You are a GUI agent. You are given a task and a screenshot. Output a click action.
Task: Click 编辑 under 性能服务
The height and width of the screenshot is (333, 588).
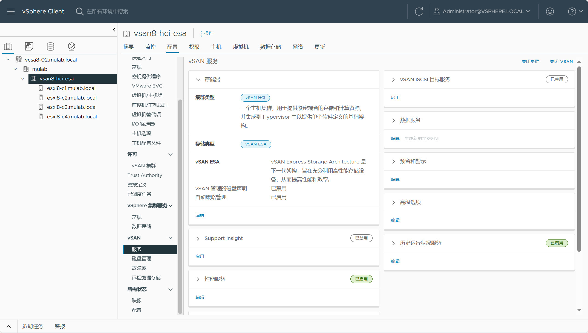[200, 297]
